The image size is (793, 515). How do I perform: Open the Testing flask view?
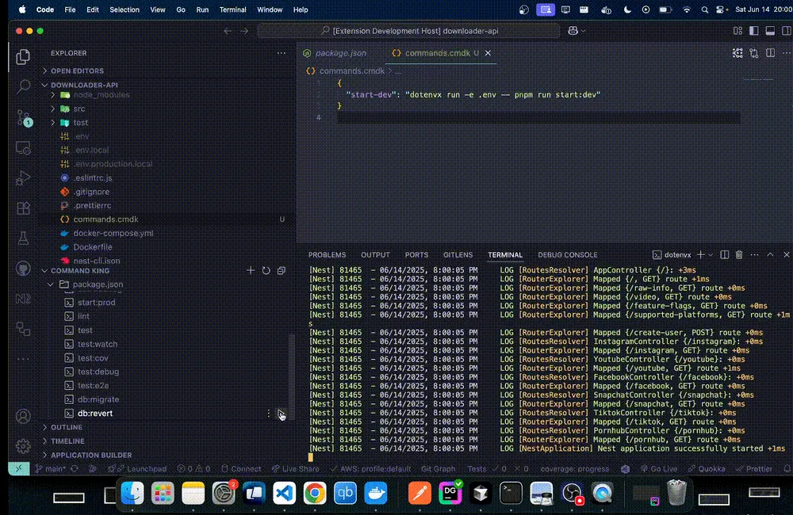[23, 238]
